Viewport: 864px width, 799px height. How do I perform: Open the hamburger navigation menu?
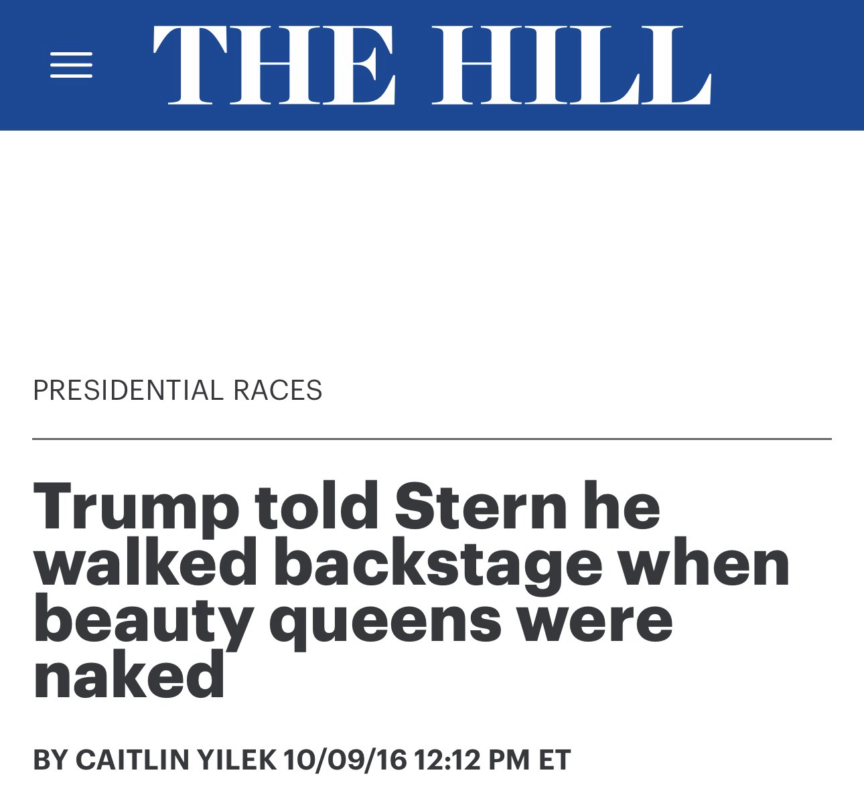[x=71, y=65]
